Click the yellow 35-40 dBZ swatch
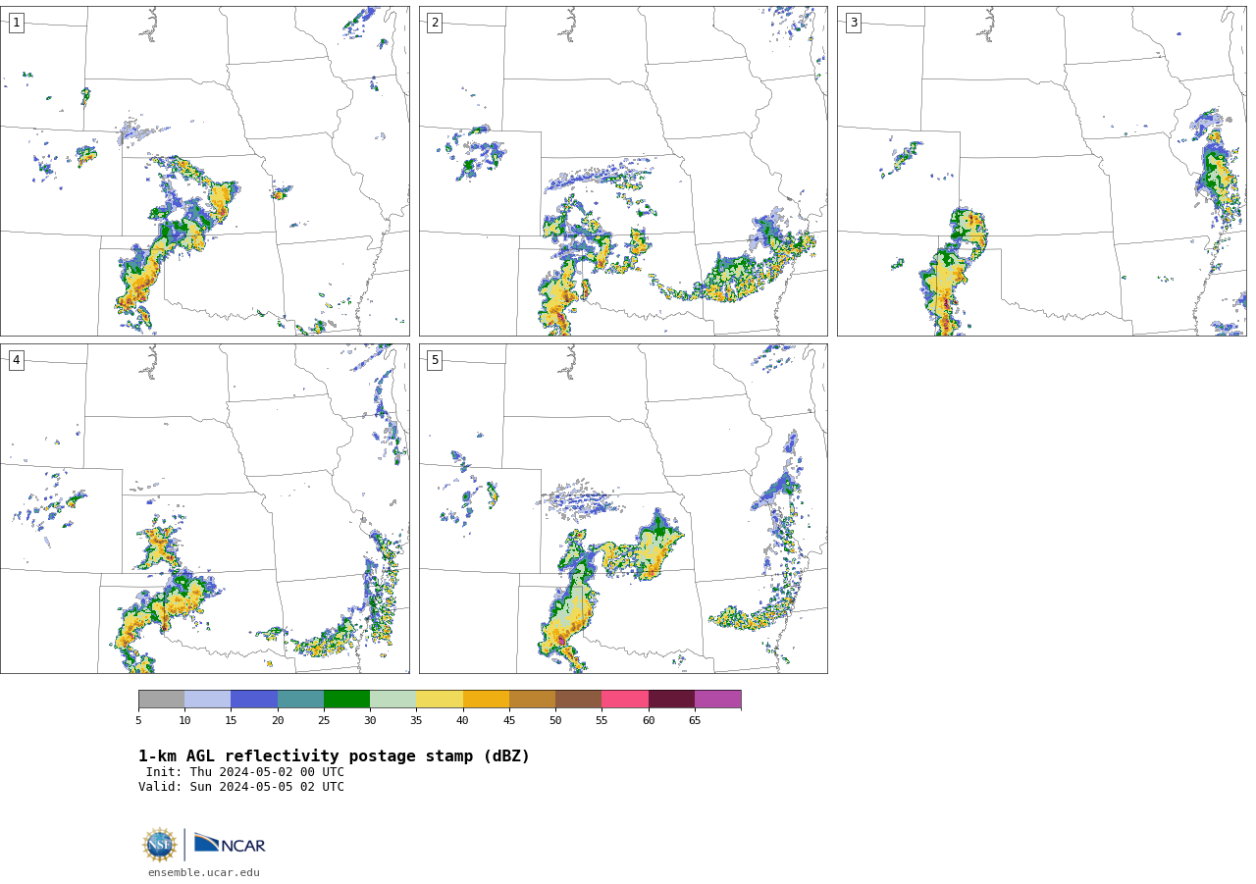Viewport: 1256px width, 884px height. click(x=440, y=700)
